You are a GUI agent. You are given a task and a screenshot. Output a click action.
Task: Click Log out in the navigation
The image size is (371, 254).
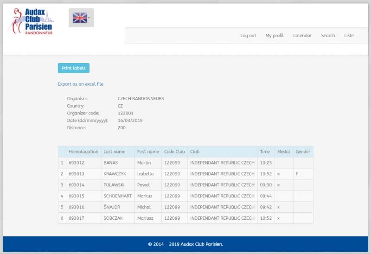coord(248,36)
